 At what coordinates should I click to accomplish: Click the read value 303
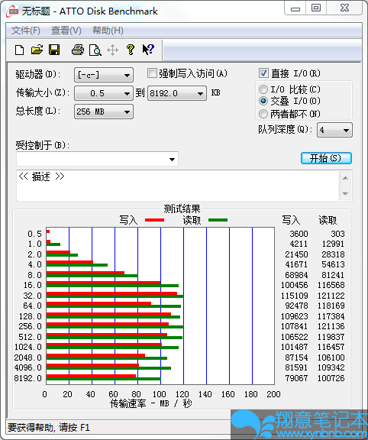coord(337,234)
